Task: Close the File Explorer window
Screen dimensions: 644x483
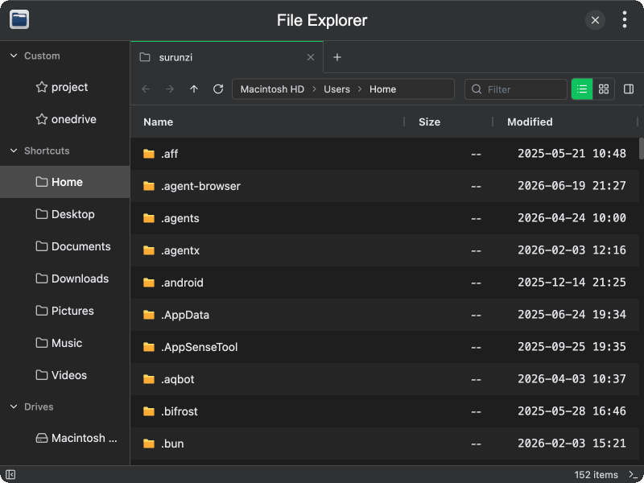Action: tap(595, 19)
